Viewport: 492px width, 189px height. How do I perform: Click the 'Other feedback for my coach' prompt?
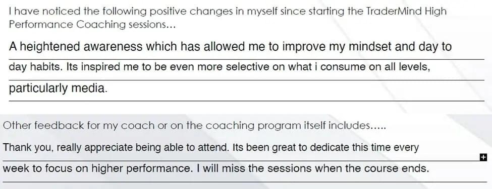194,126
